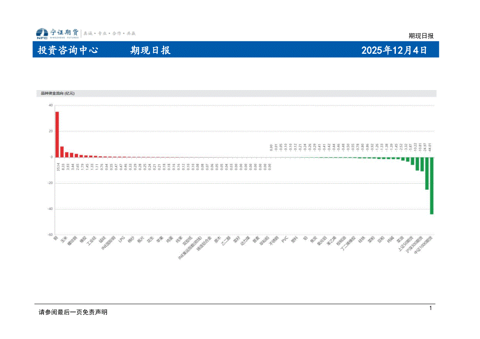Click the 期现日报 title in blue banner
This screenshot has height=339, width=480.
[x=150, y=50]
